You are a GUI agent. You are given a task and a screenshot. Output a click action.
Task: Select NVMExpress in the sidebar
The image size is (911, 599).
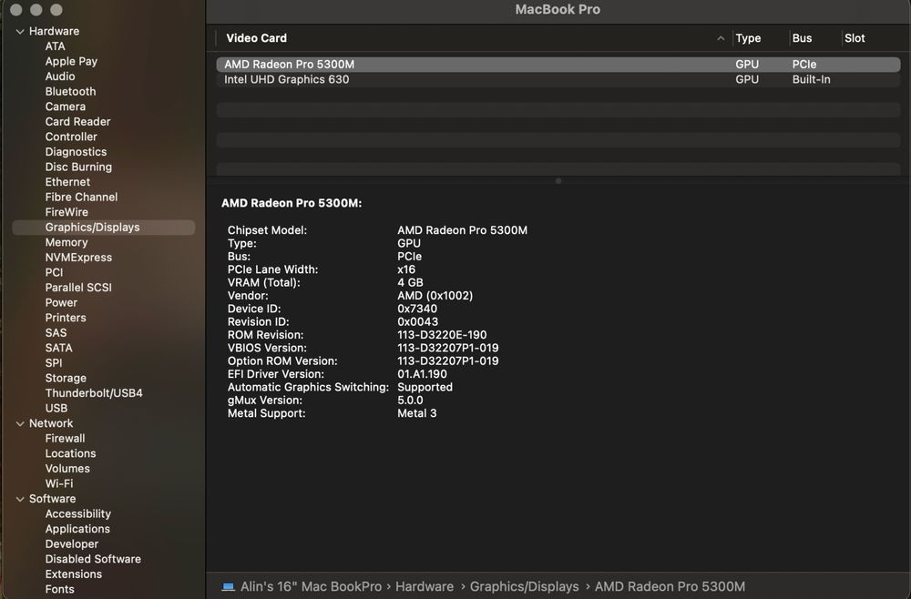(x=78, y=258)
